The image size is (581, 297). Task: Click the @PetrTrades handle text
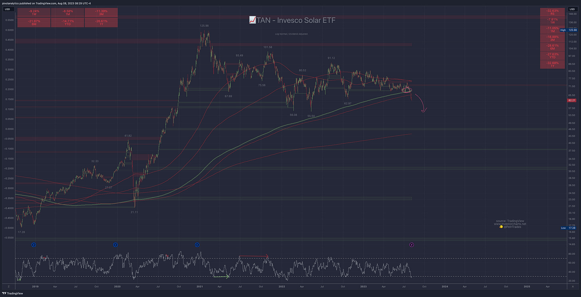(513, 227)
